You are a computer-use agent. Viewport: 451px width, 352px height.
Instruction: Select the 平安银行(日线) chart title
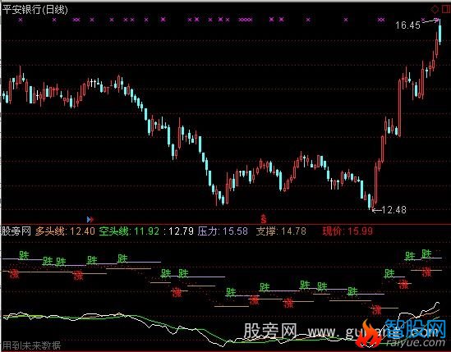click(x=35, y=10)
